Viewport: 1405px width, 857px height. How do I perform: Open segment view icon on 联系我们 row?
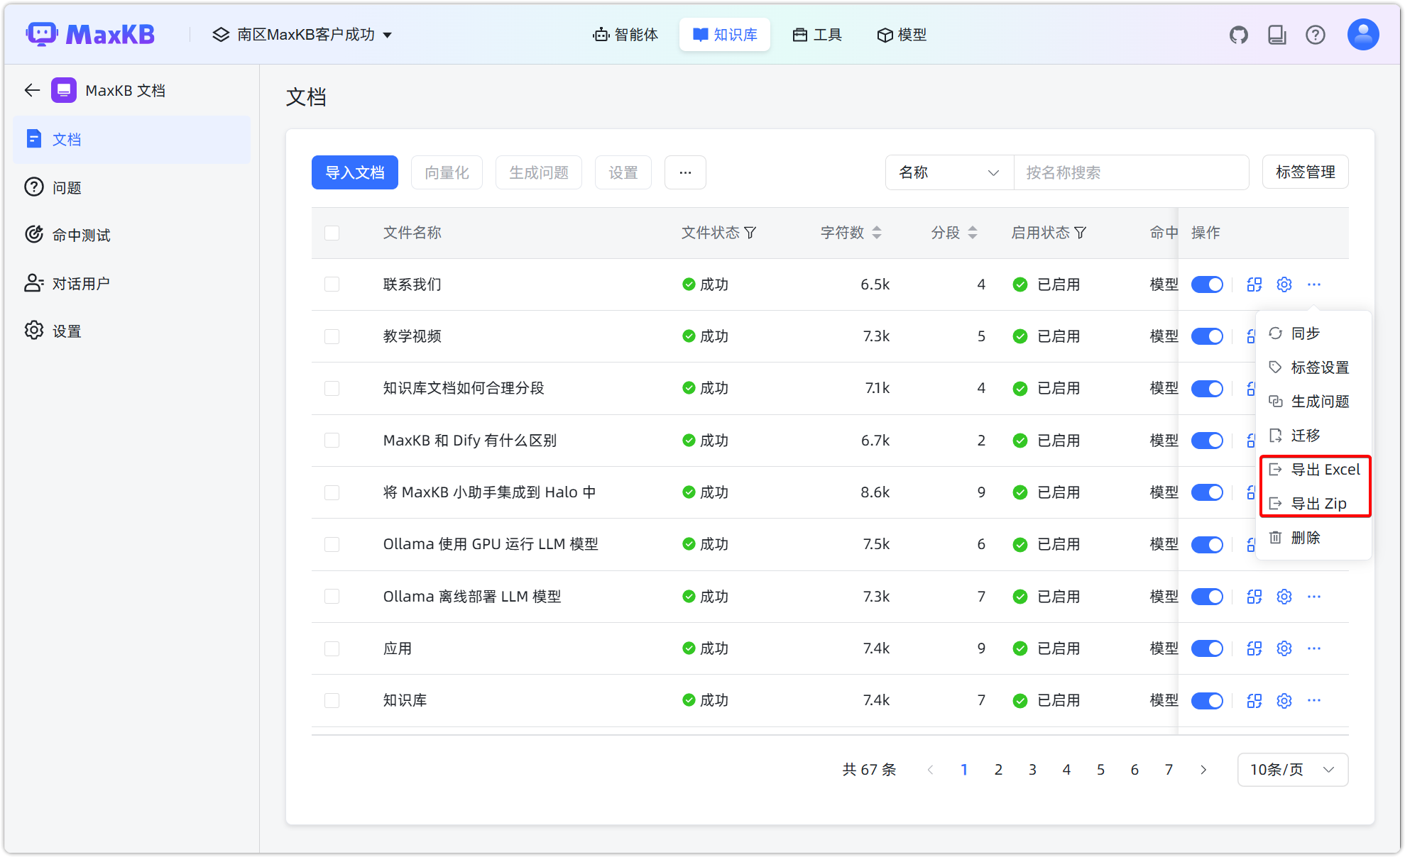[1254, 284]
